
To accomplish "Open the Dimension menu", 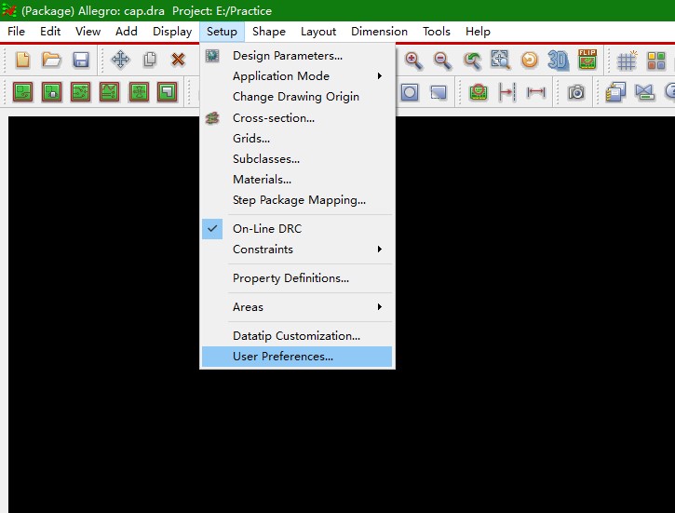I will click(379, 32).
